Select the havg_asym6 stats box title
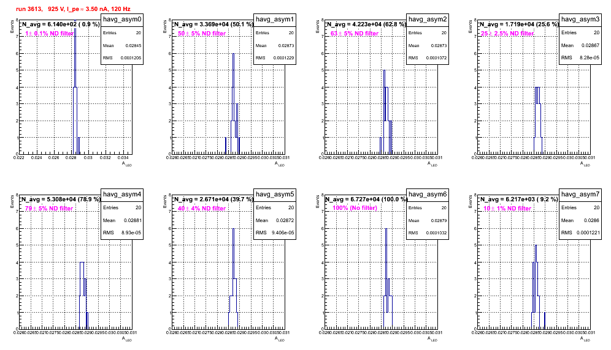This screenshot has width=611, height=350. pyautogui.click(x=428, y=195)
